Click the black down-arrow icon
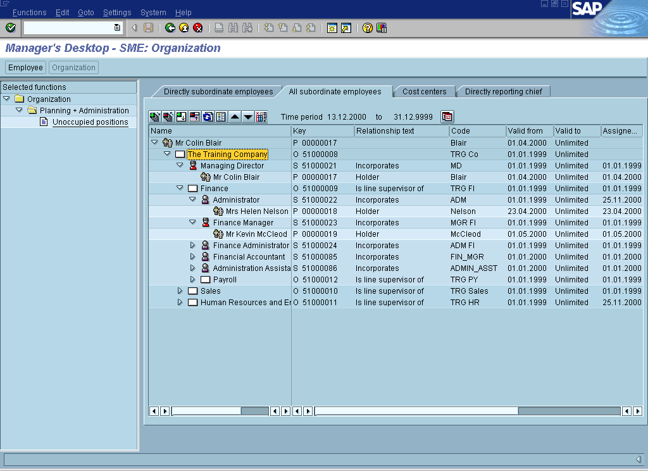648x471 pixels. coord(248,117)
